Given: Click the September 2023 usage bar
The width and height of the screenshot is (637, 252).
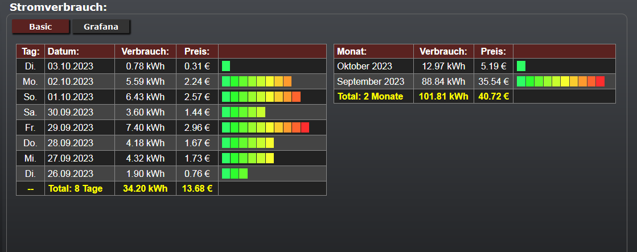Looking at the screenshot, I should [x=560, y=81].
